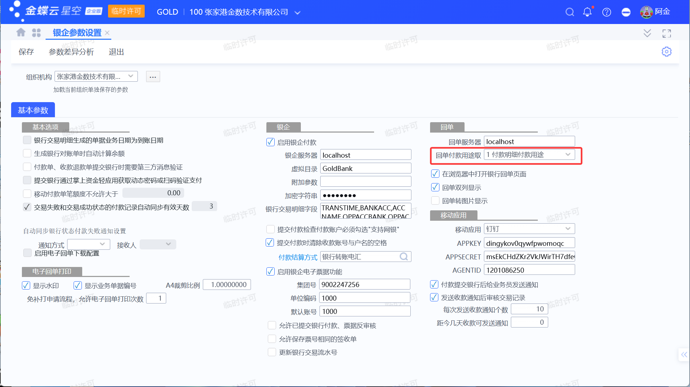
Task: Click the 银企服务器 input field
Action: pos(365,155)
